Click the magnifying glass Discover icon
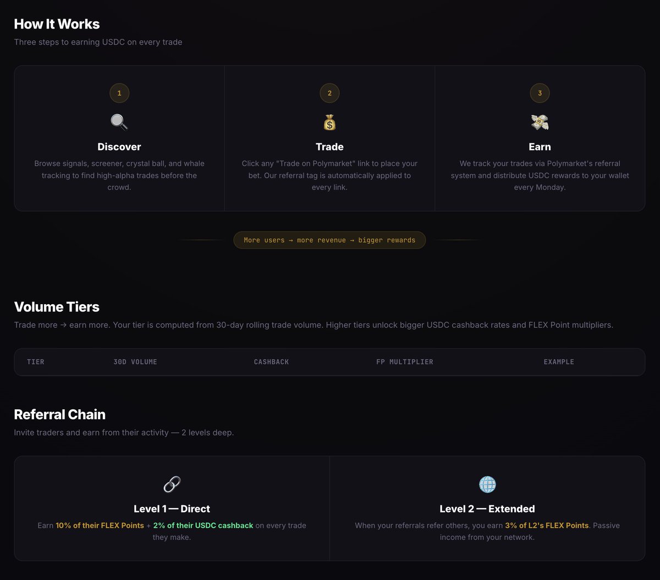The width and height of the screenshot is (660, 580). (x=119, y=122)
